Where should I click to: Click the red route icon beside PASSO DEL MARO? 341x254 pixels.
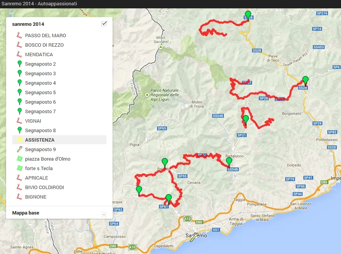click(x=19, y=36)
